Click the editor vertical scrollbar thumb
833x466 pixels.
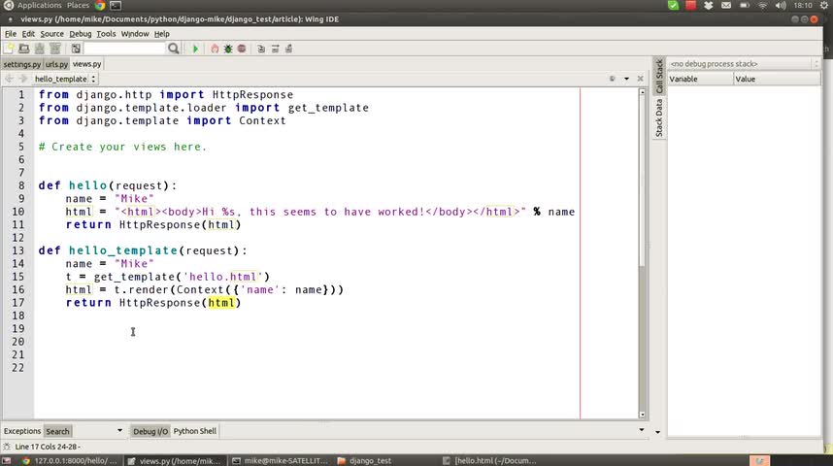point(642,181)
